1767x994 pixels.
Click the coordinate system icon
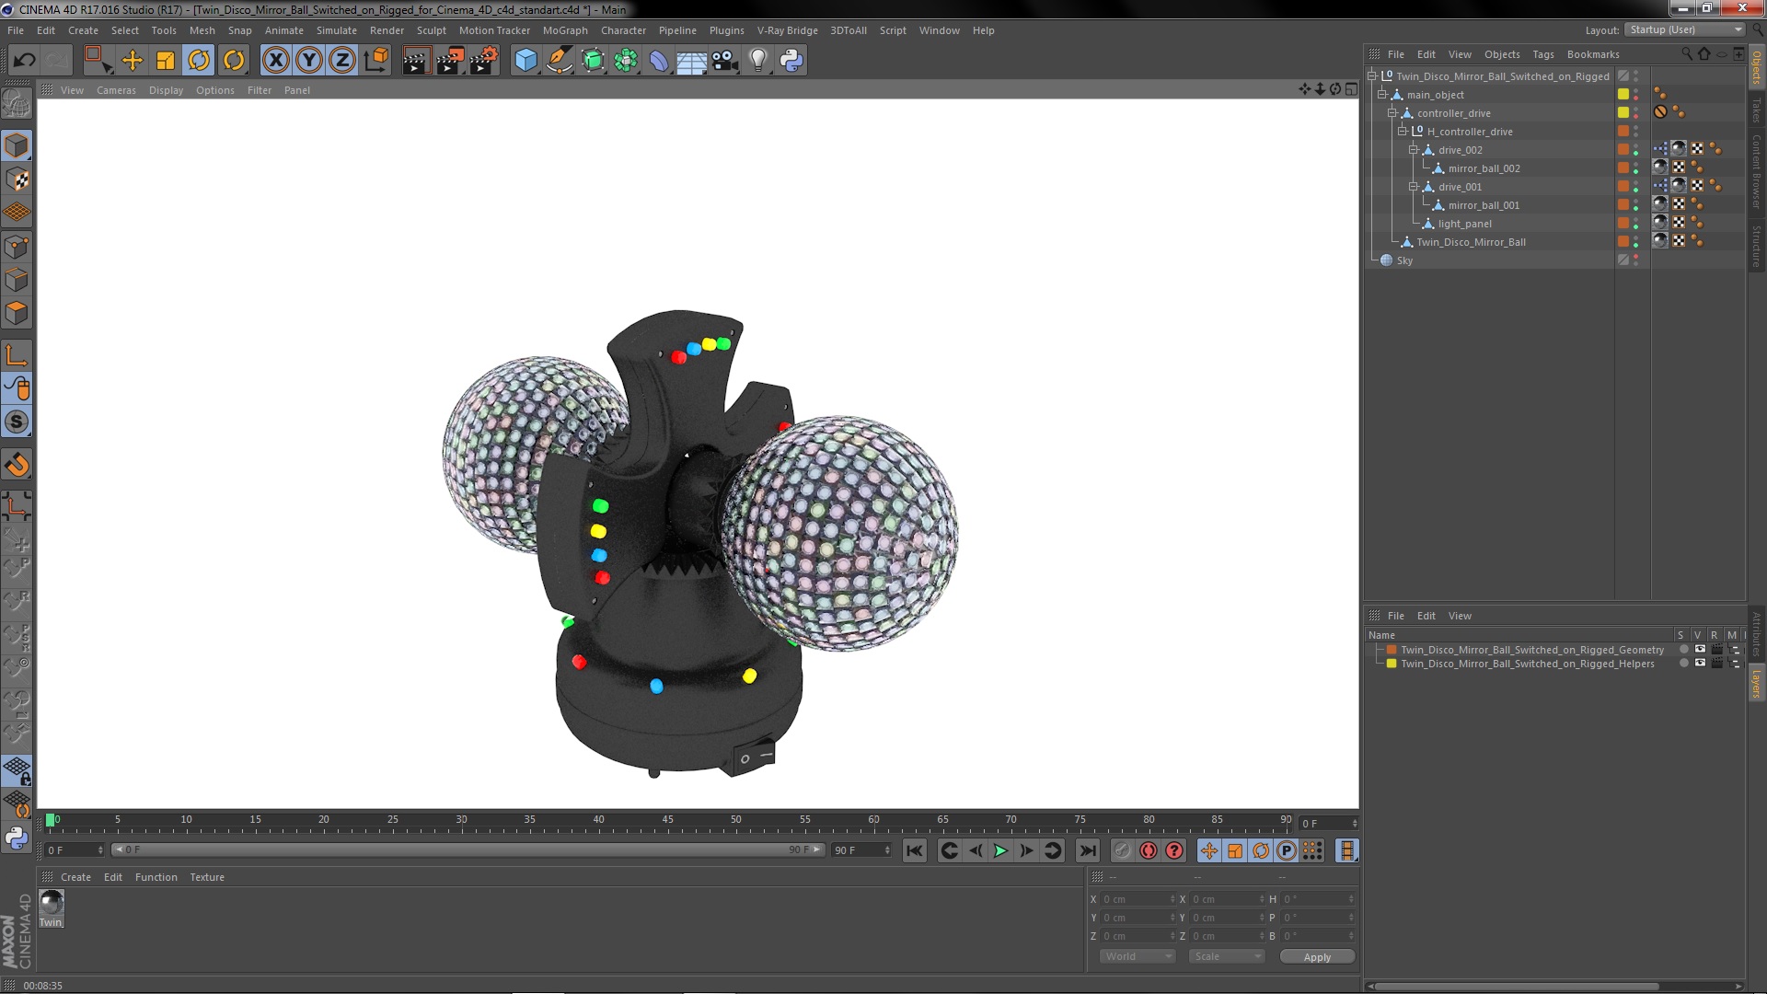point(376,61)
